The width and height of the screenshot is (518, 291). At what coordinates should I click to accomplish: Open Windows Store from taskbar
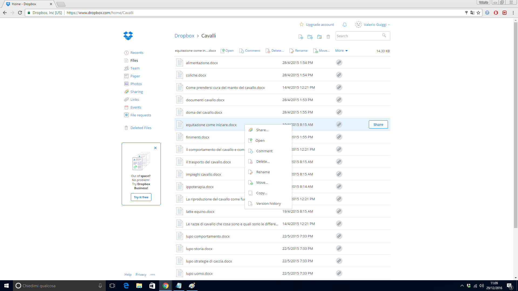[x=152, y=286]
